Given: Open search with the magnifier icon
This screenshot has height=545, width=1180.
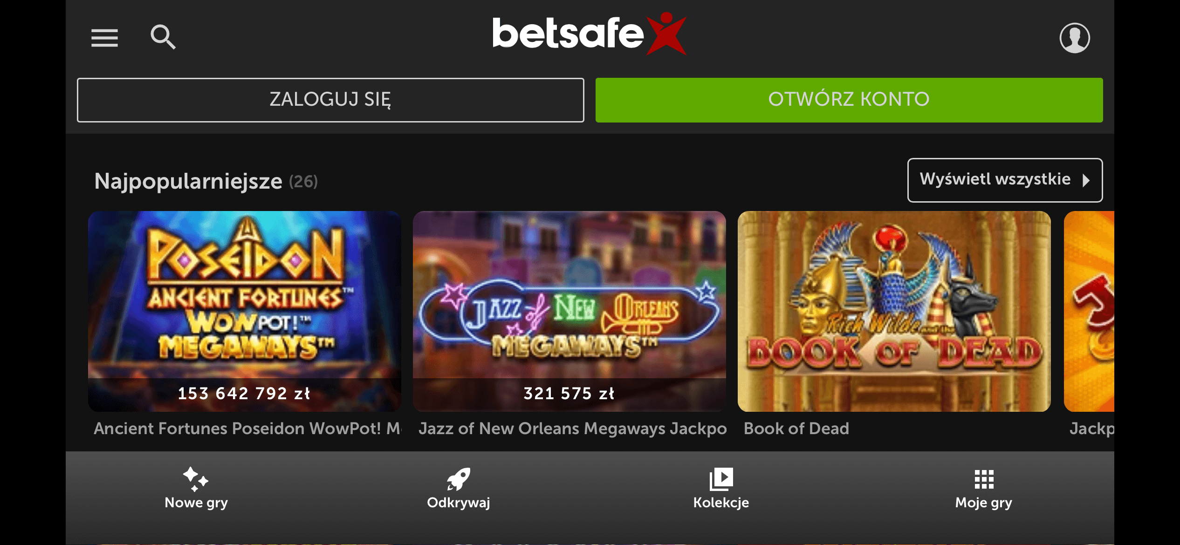Looking at the screenshot, I should (163, 37).
